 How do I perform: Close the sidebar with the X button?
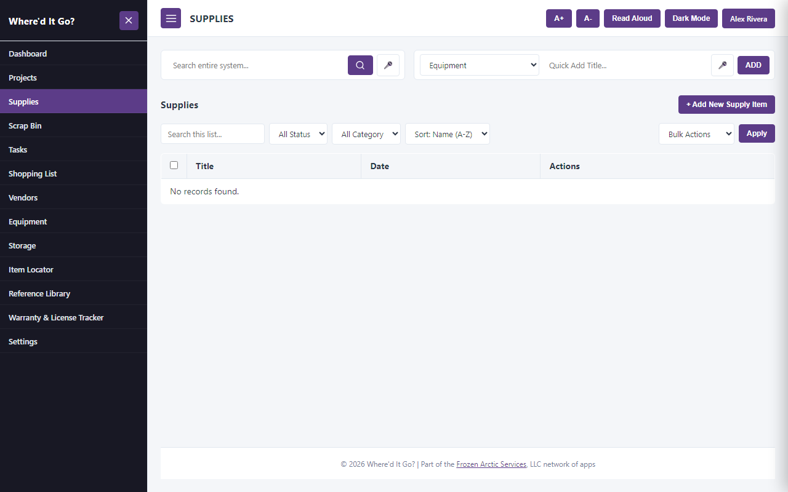coord(129,20)
